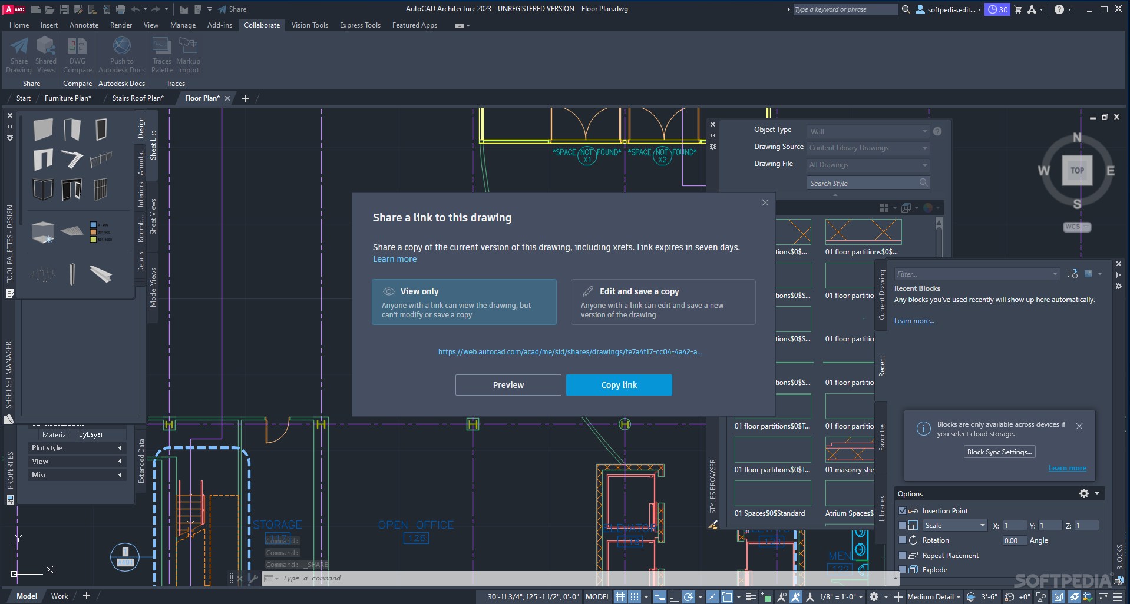The width and height of the screenshot is (1130, 604).
Task: Toggle Snap Mode in status bar
Action: coord(634,596)
